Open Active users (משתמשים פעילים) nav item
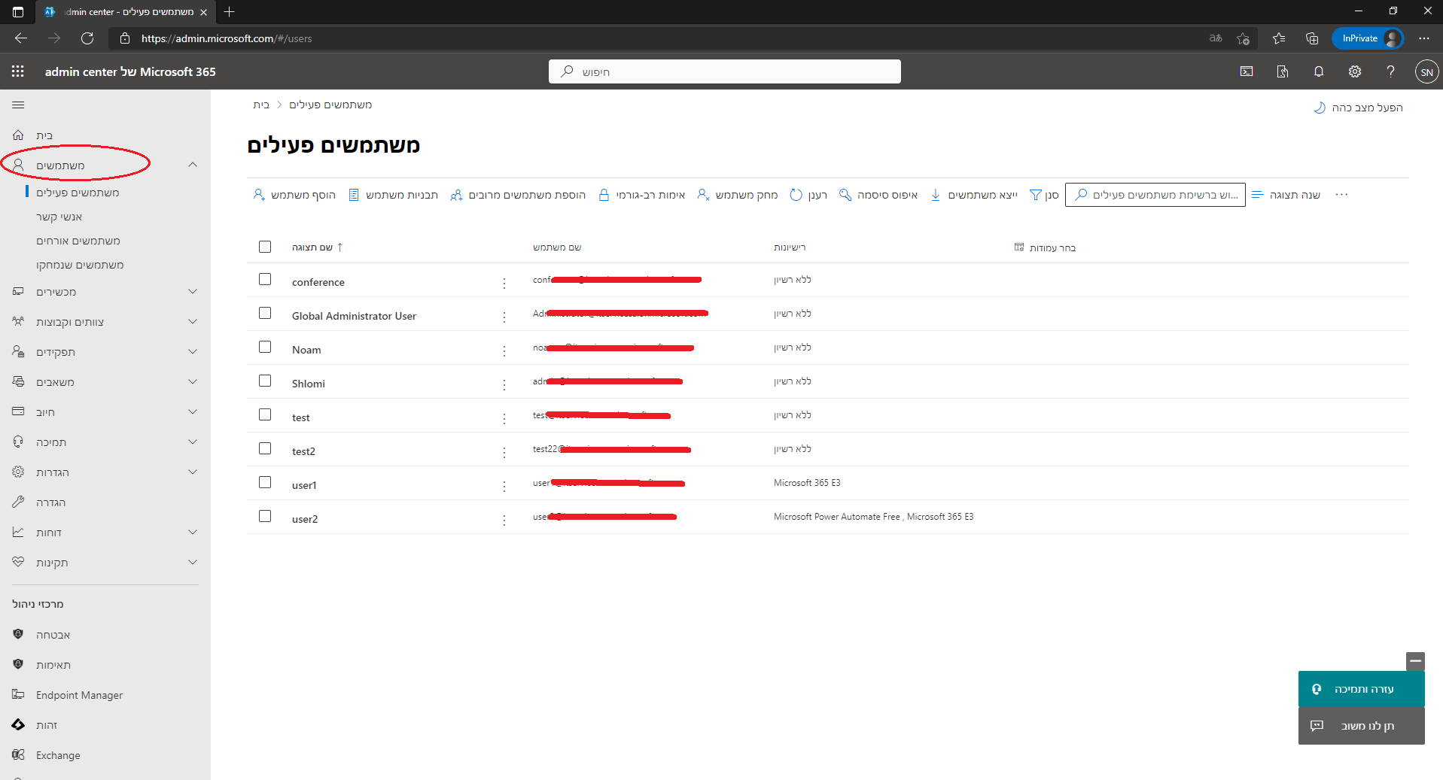The width and height of the screenshot is (1443, 780). pyautogui.click(x=78, y=193)
